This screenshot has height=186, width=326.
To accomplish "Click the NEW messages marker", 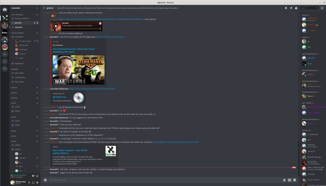I will [294, 168].
